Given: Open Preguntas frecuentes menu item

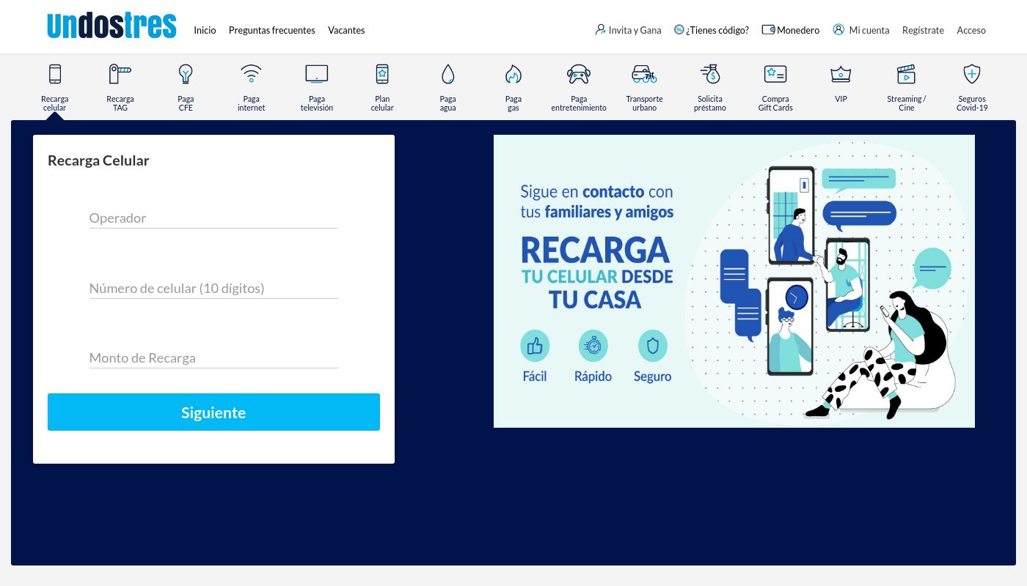Looking at the screenshot, I should tap(271, 30).
